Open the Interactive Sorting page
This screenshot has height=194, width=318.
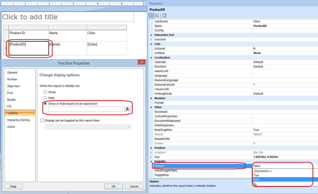(x=18, y=120)
